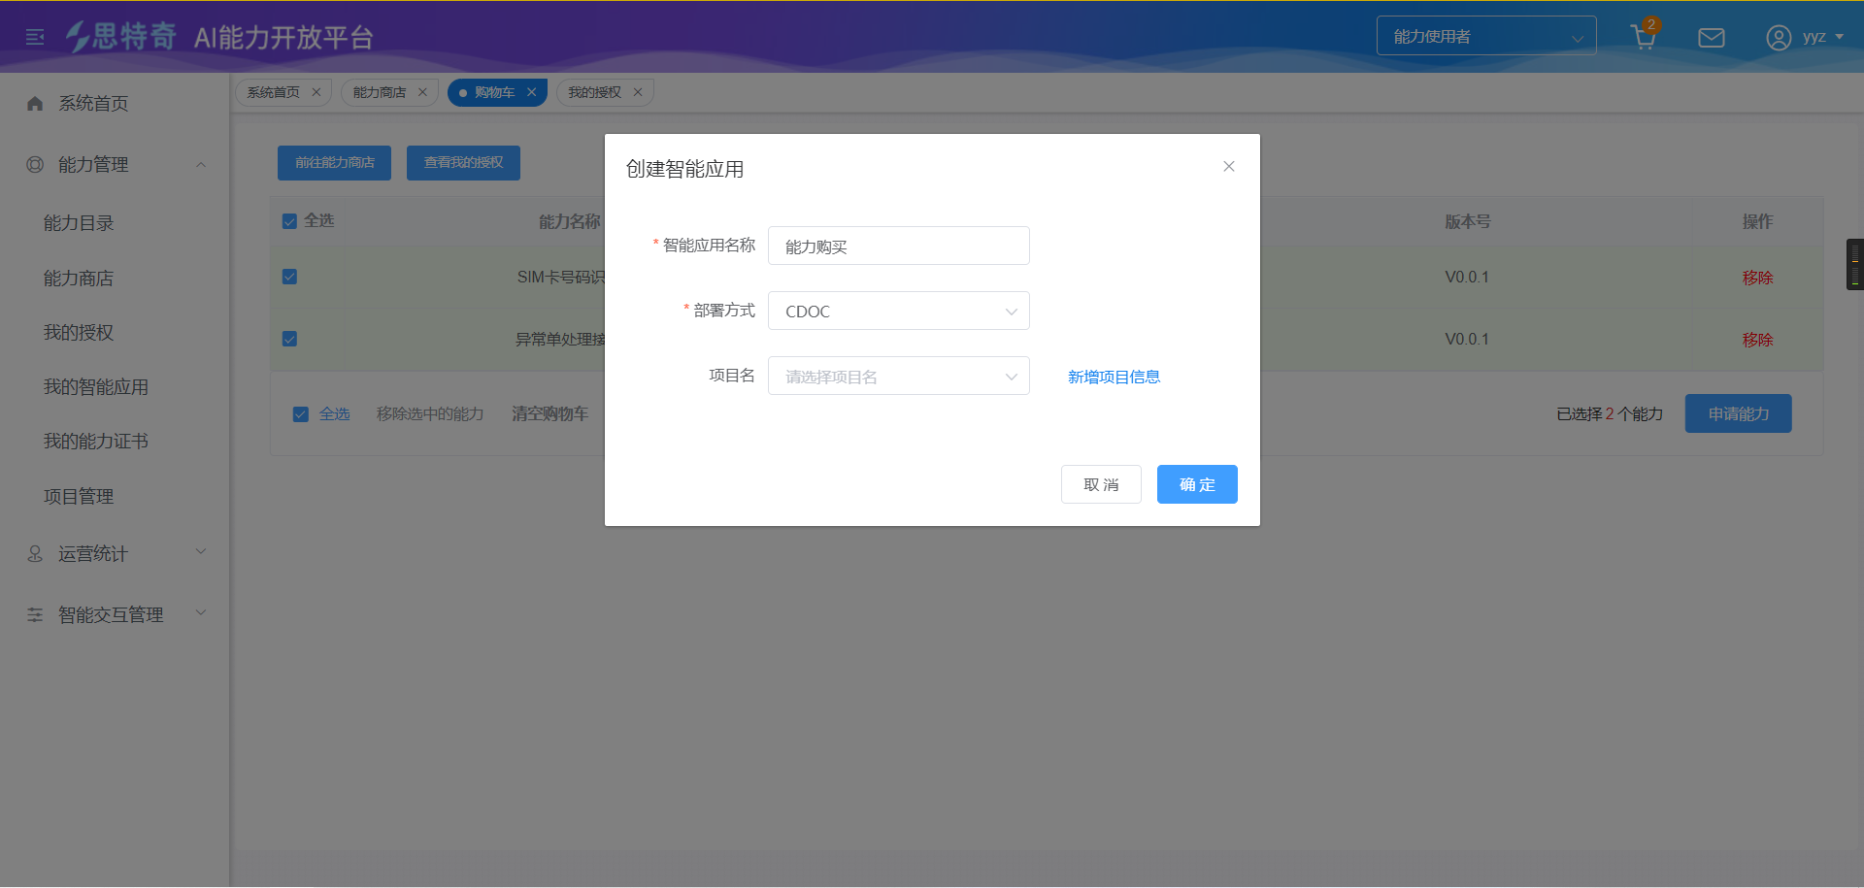The height and width of the screenshot is (888, 1864).
Task: Open 能力目录 in sidebar
Action: [79, 223]
